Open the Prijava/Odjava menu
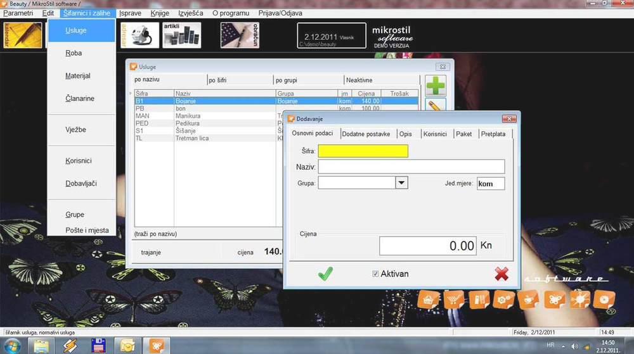The height and width of the screenshot is (354, 634). click(280, 13)
